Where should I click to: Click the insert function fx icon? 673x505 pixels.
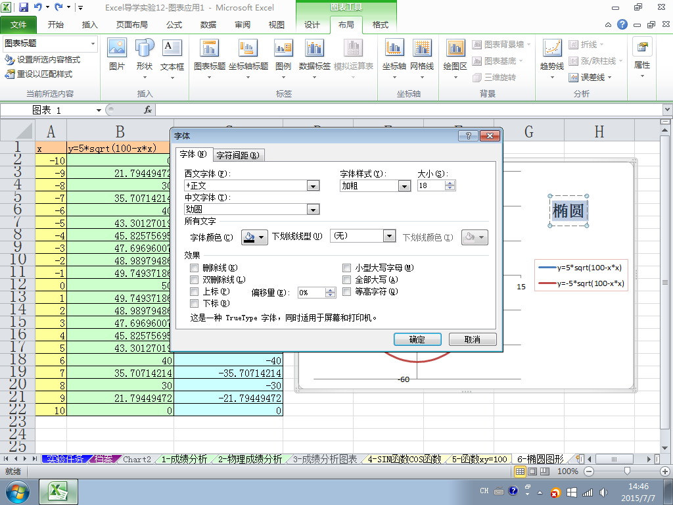[x=148, y=110]
